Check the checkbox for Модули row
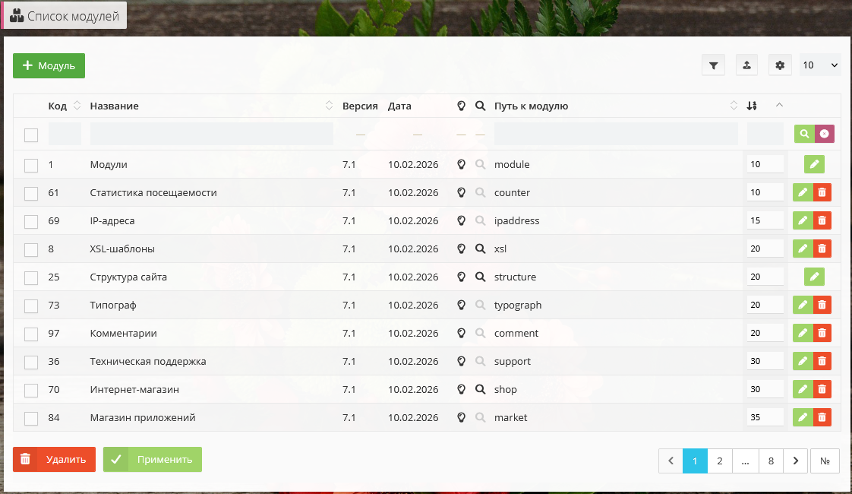 pyautogui.click(x=31, y=166)
